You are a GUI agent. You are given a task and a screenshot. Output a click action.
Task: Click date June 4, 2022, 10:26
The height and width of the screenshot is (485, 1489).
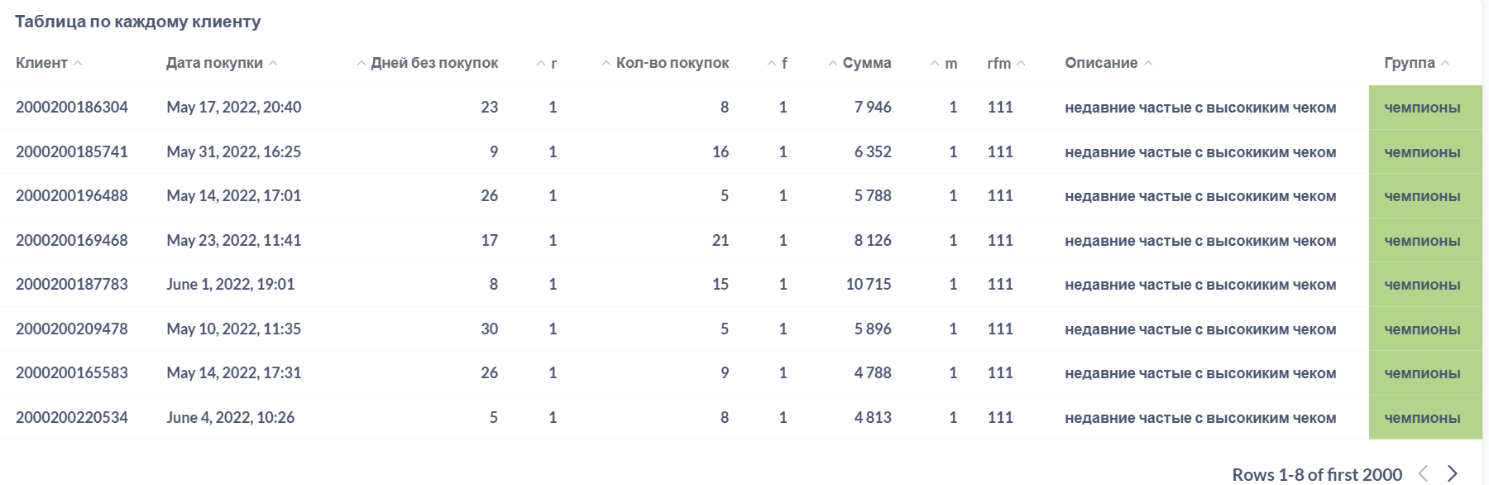tap(231, 418)
